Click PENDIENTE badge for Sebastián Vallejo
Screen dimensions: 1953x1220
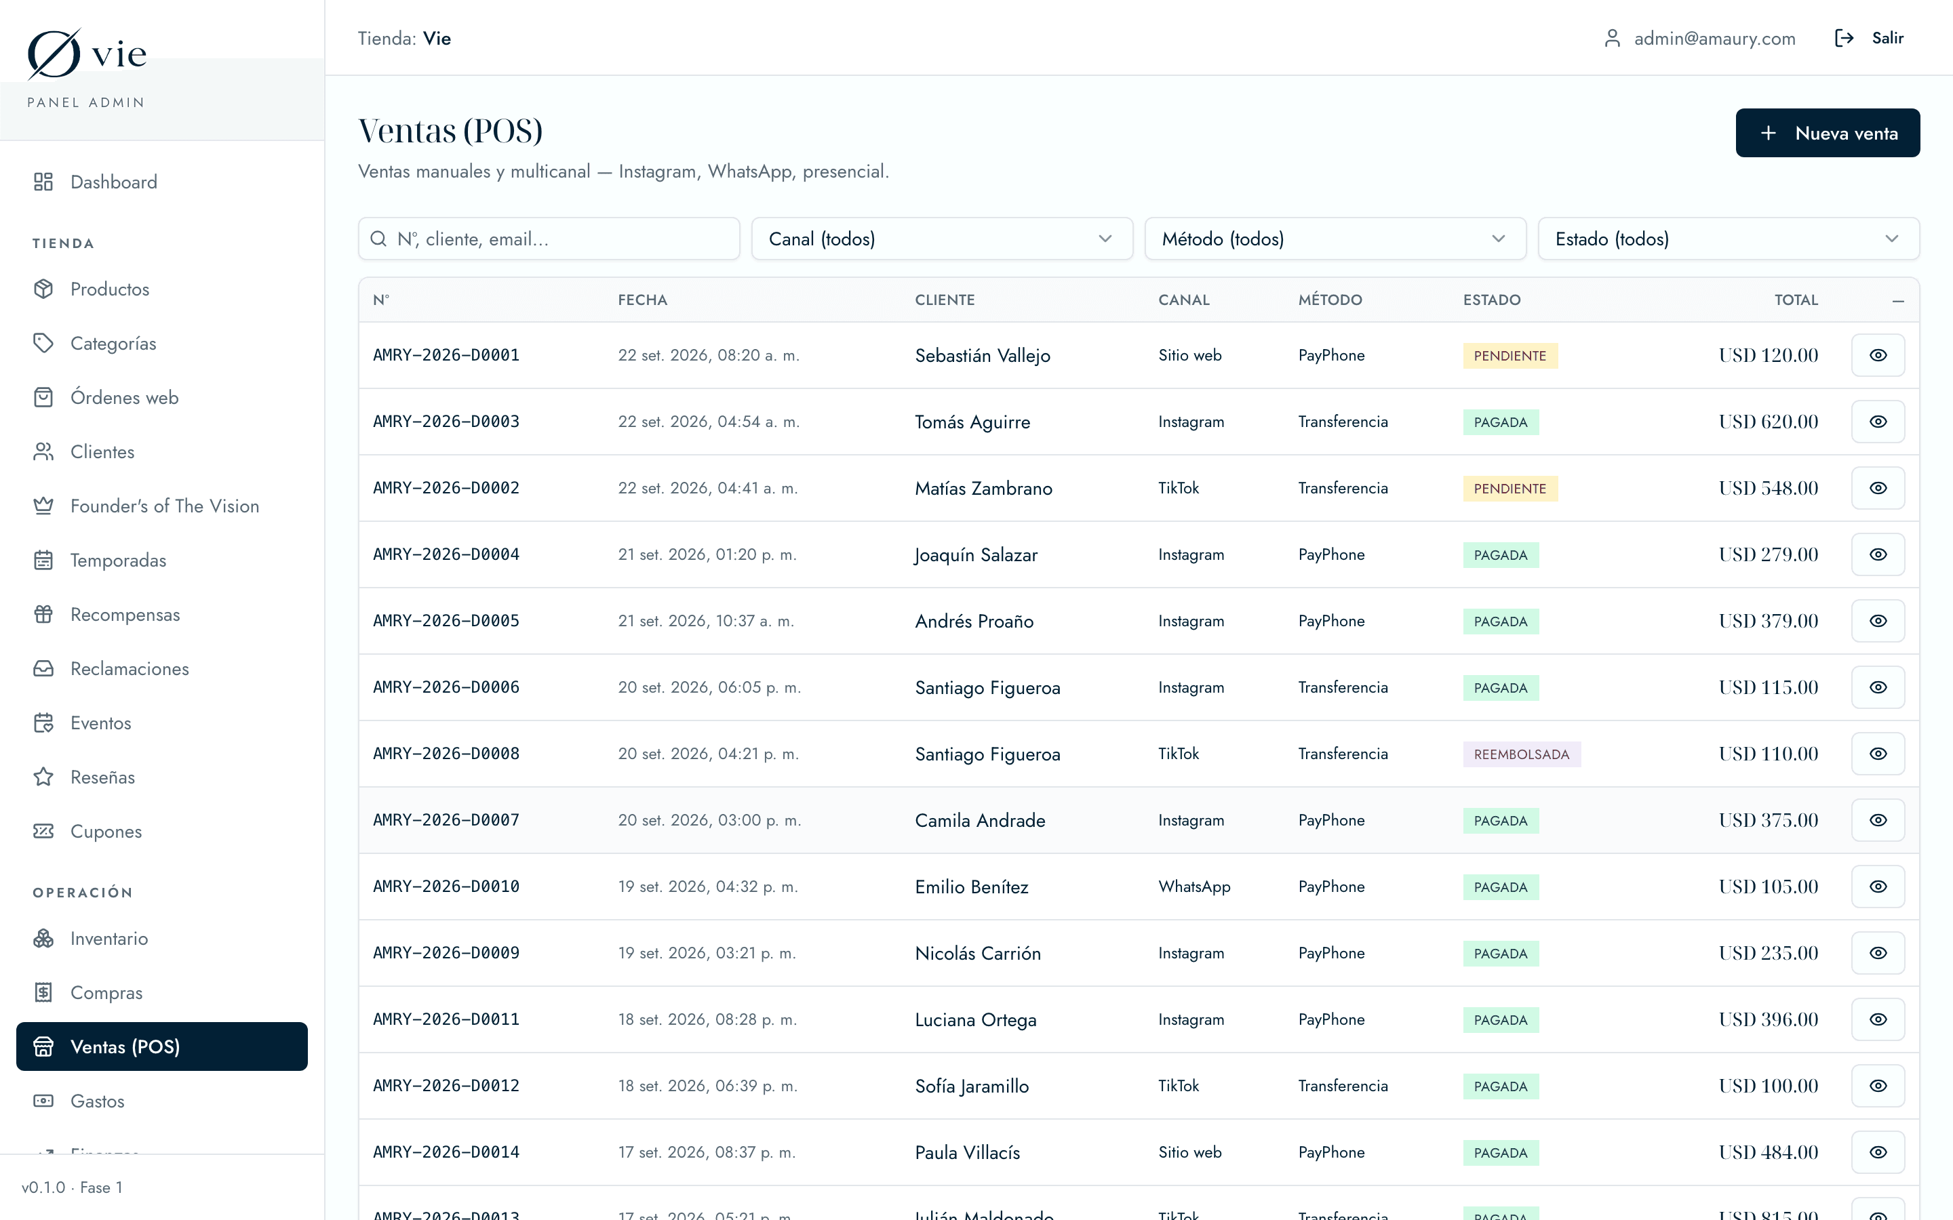tap(1510, 356)
